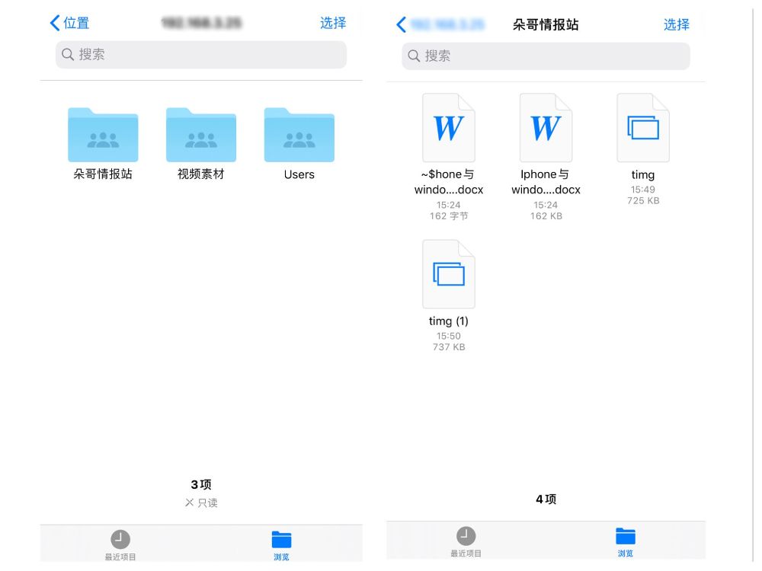Tap the Users folder name label
762x571 pixels.
click(299, 175)
